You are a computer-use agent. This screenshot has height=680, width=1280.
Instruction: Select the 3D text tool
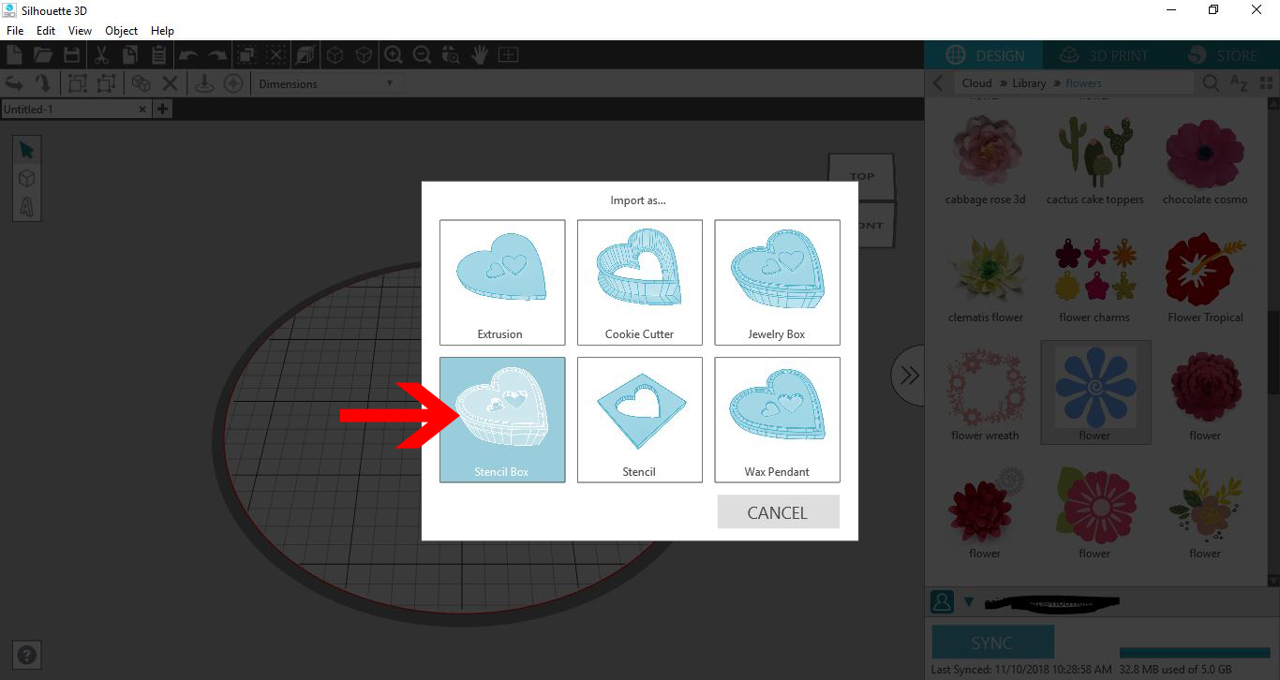[26, 206]
